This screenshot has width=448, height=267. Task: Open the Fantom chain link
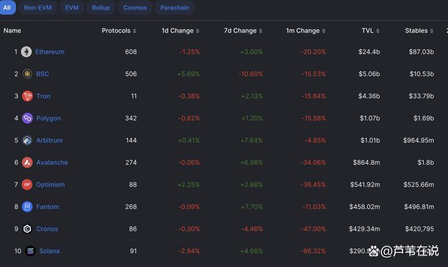[48, 207]
